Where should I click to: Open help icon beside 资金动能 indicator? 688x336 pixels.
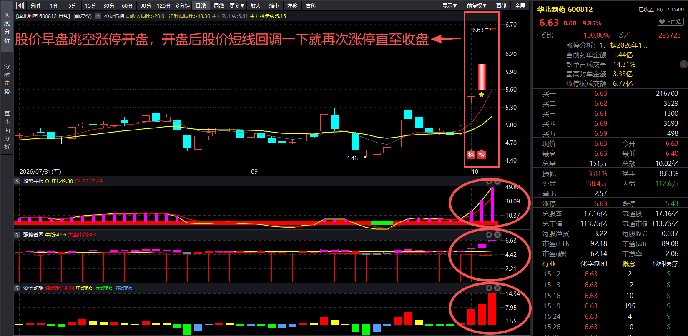(x=17, y=288)
